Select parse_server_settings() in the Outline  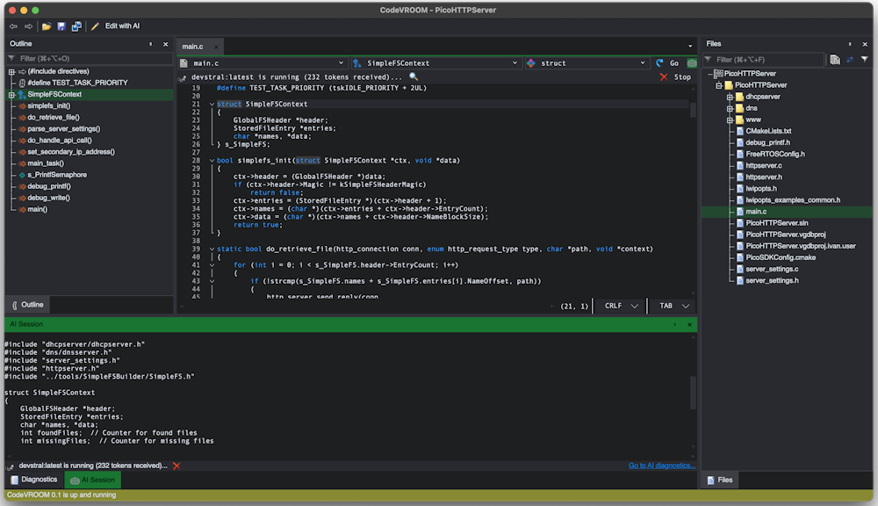(64, 129)
